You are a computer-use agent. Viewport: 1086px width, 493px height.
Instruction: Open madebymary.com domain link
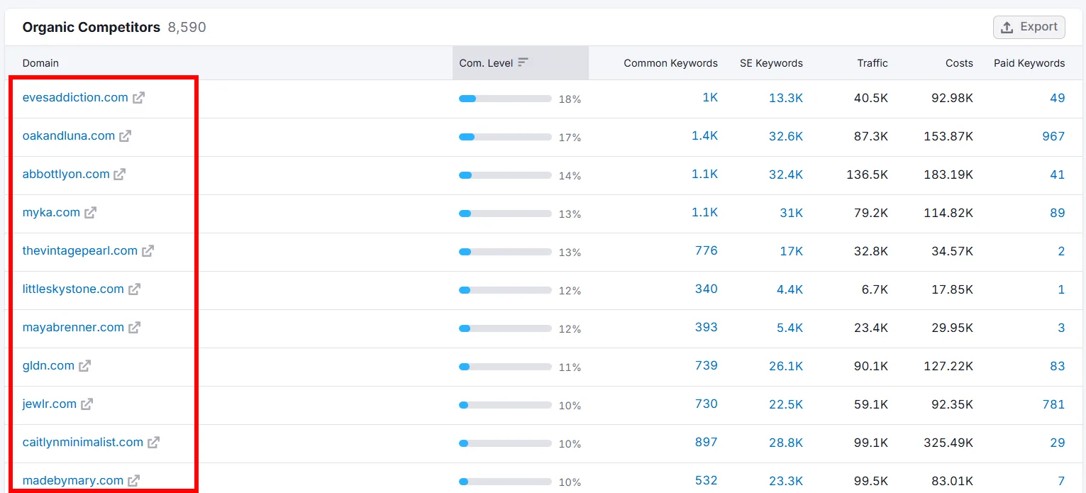coord(73,480)
